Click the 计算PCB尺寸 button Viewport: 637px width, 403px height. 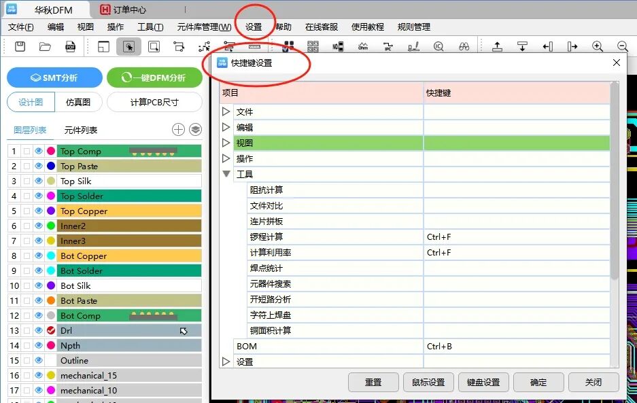point(154,103)
